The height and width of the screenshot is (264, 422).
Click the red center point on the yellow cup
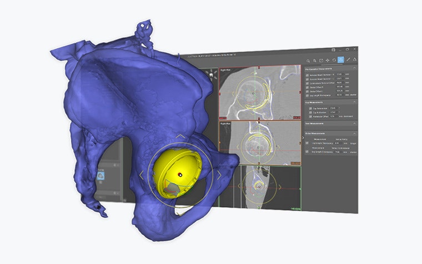tap(180, 175)
